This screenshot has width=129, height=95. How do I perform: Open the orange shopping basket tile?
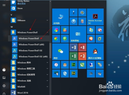65,65
